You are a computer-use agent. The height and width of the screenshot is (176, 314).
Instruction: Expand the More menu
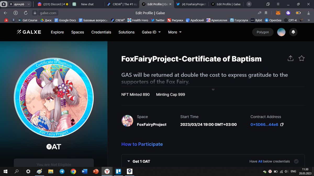point(175,32)
